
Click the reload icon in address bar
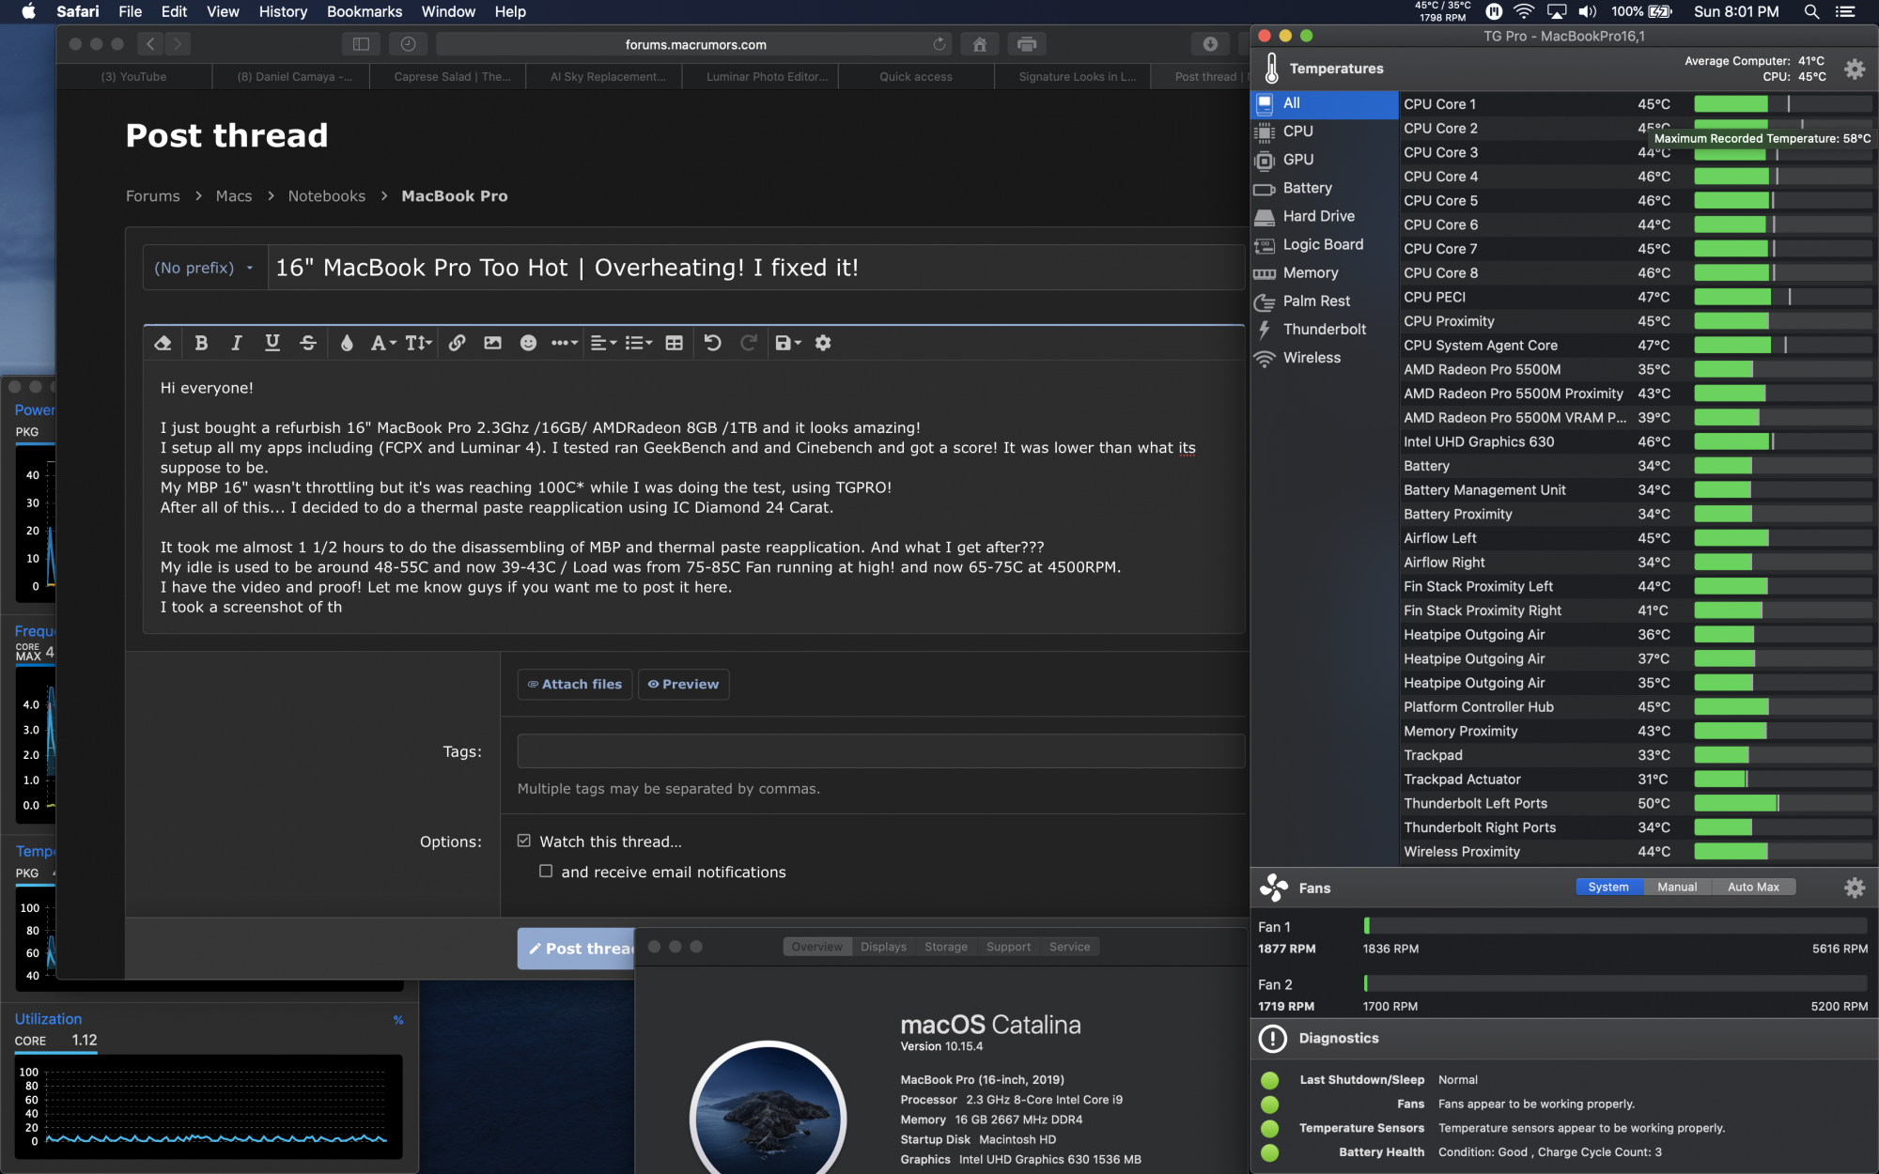939,44
